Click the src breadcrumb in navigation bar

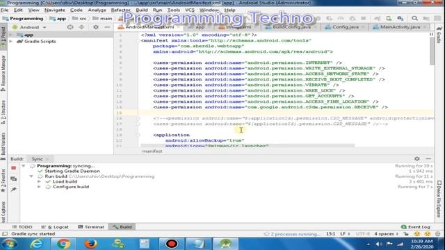[79, 19]
